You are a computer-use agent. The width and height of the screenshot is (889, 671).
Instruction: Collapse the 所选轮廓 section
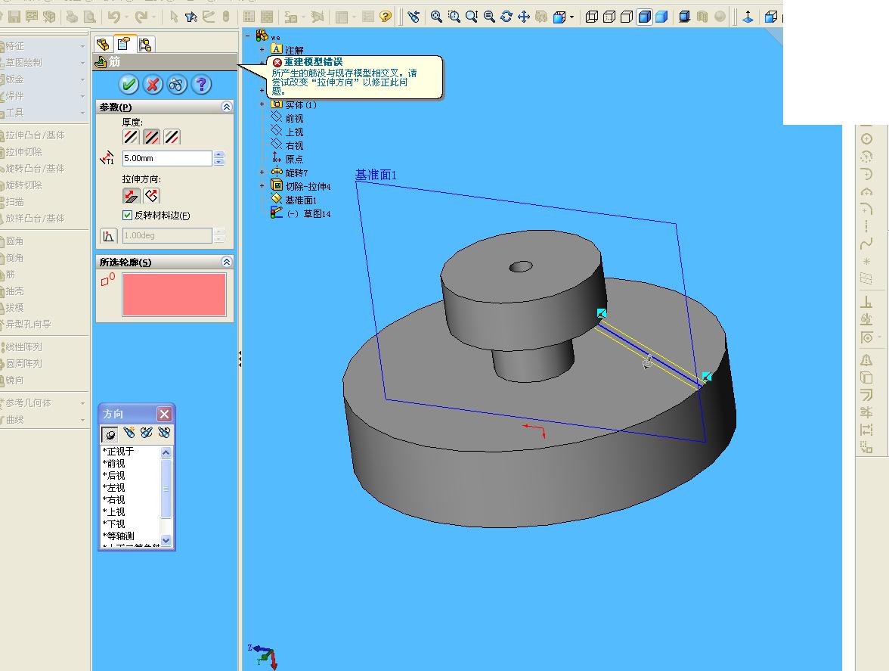pyautogui.click(x=226, y=262)
